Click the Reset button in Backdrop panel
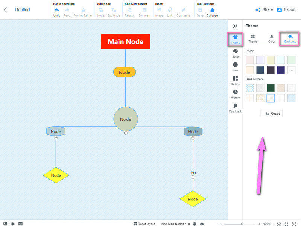The width and height of the screenshot is (301, 227). (272, 113)
